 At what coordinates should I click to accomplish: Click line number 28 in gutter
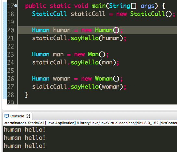click(x=10, y=95)
